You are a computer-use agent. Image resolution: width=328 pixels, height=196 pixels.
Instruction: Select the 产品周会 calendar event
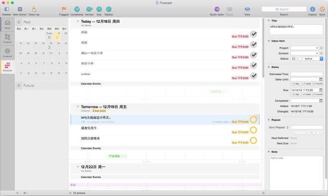click(x=117, y=156)
